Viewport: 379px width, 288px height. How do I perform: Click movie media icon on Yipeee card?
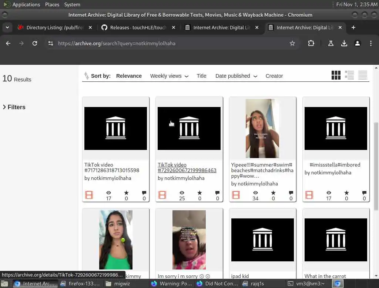pos(236,195)
